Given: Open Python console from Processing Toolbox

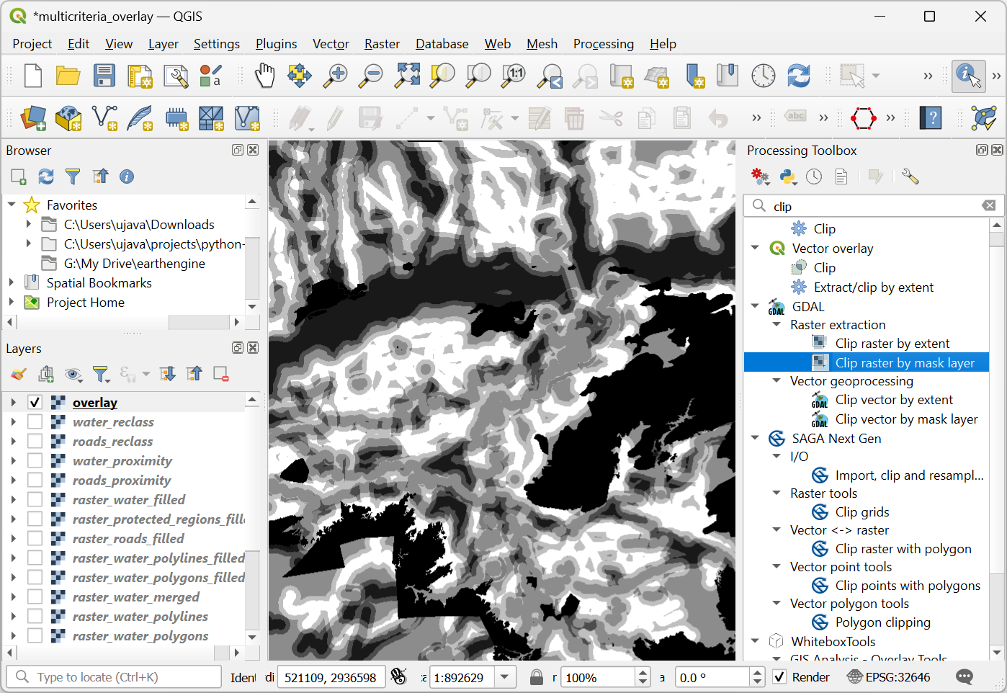Looking at the screenshot, I should tap(787, 176).
